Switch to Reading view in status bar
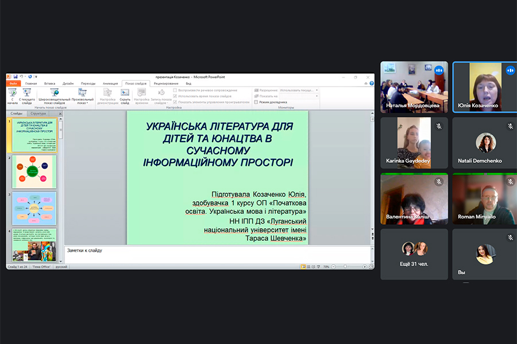Screen dimensions: 517x344 (313, 267)
